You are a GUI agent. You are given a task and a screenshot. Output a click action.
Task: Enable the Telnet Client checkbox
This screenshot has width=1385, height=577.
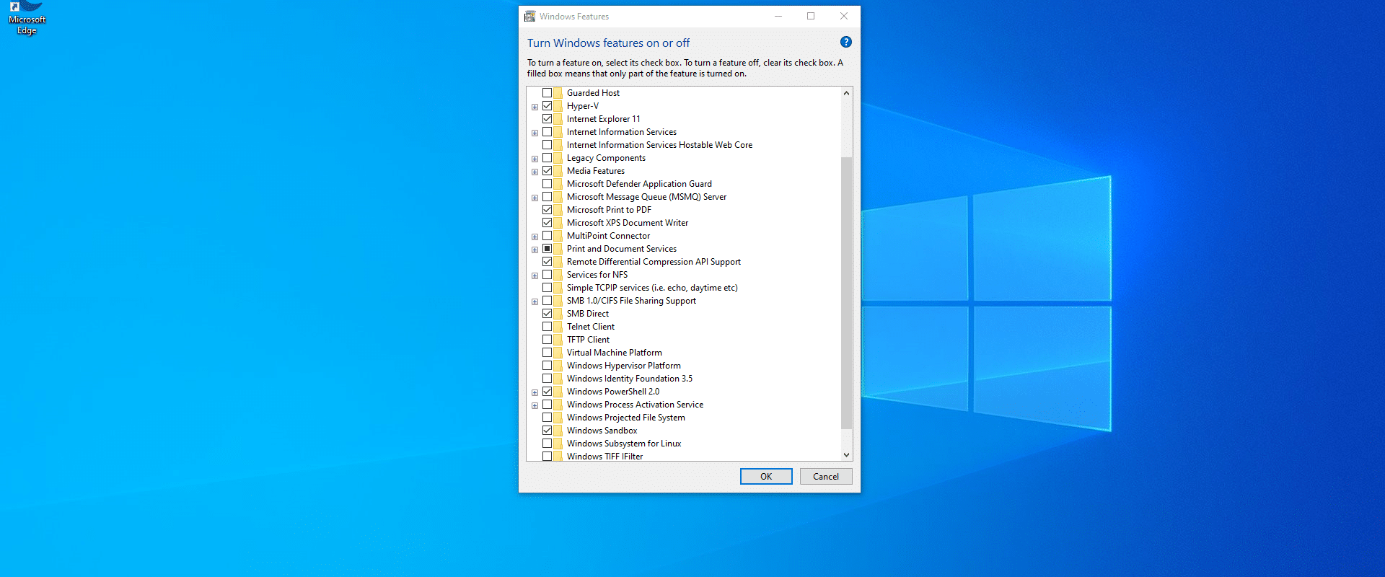548,327
